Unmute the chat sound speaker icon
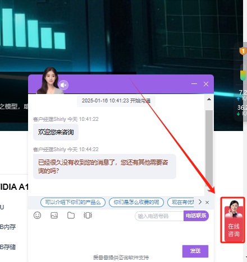The height and width of the screenshot is (262, 247). point(63,85)
